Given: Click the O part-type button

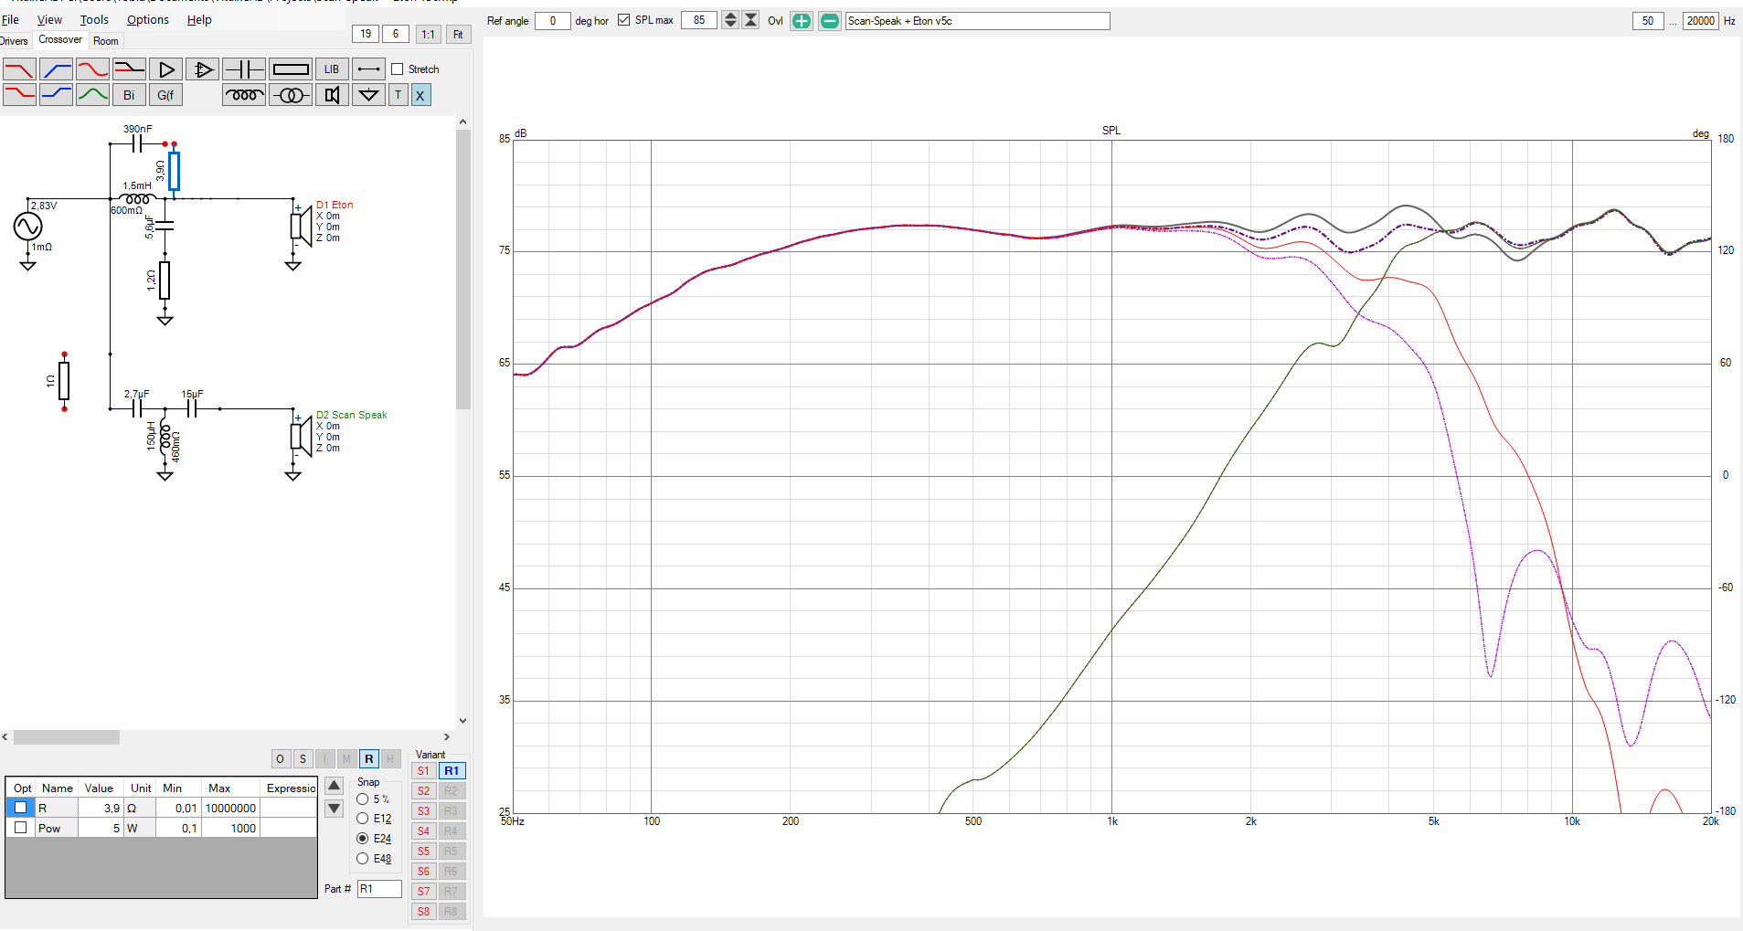Looking at the screenshot, I should [281, 759].
